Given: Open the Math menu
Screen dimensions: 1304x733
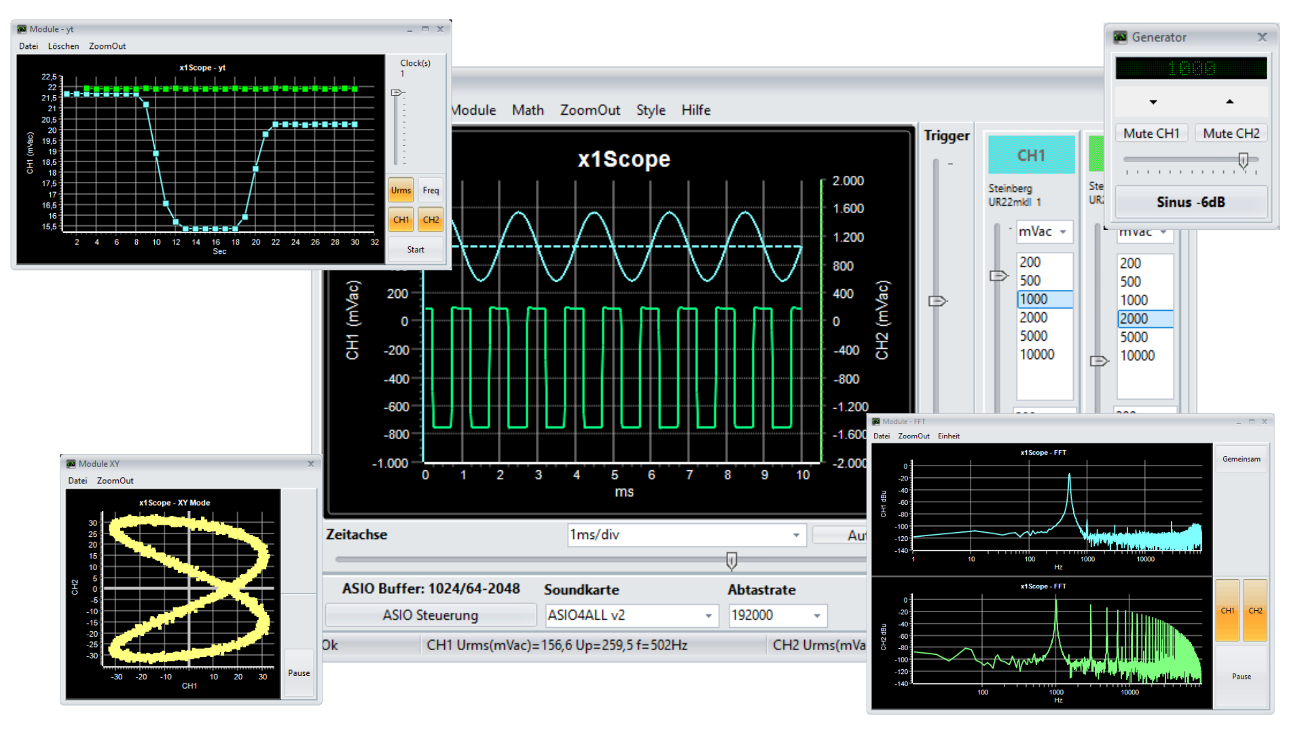Looking at the screenshot, I should [x=528, y=110].
